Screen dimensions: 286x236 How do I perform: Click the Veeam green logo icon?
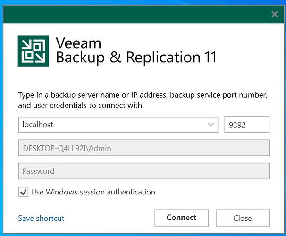[34, 51]
